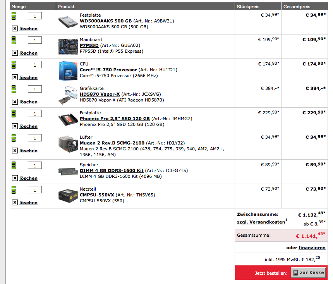Open the Phoenix Pro SSD thumbnail
Screen dimensions: 333x284
click(68, 120)
